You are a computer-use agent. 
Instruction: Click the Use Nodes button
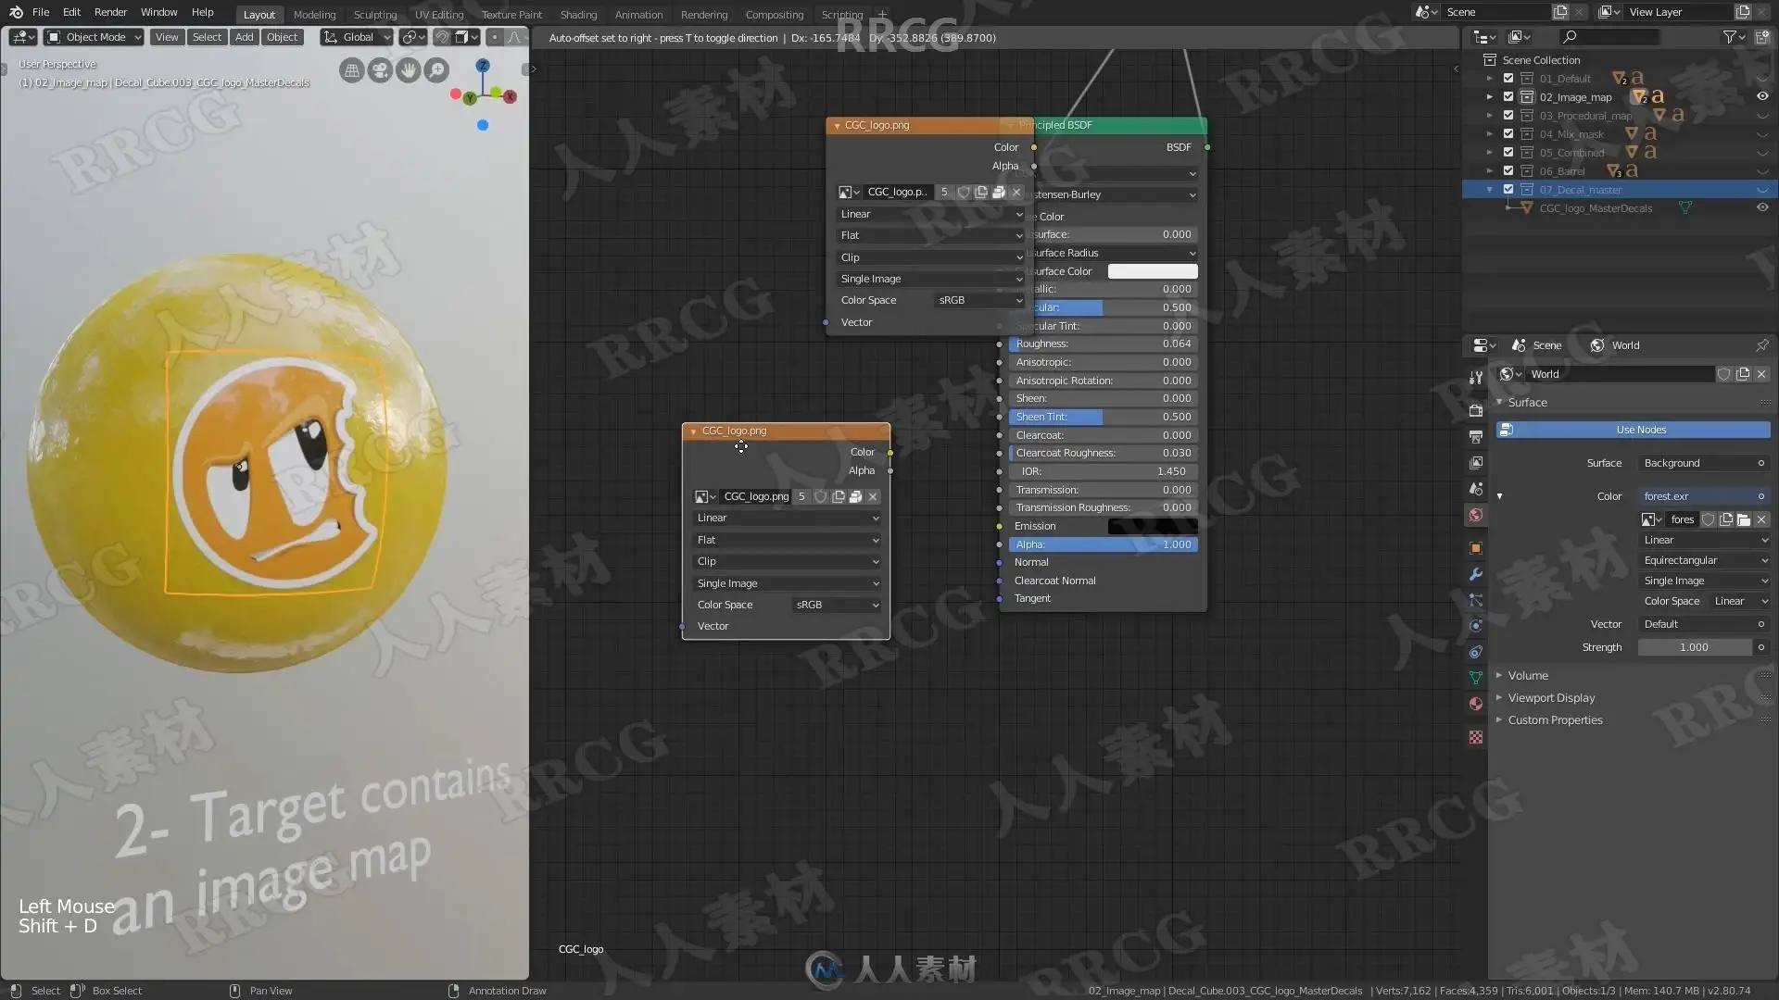click(x=1640, y=430)
